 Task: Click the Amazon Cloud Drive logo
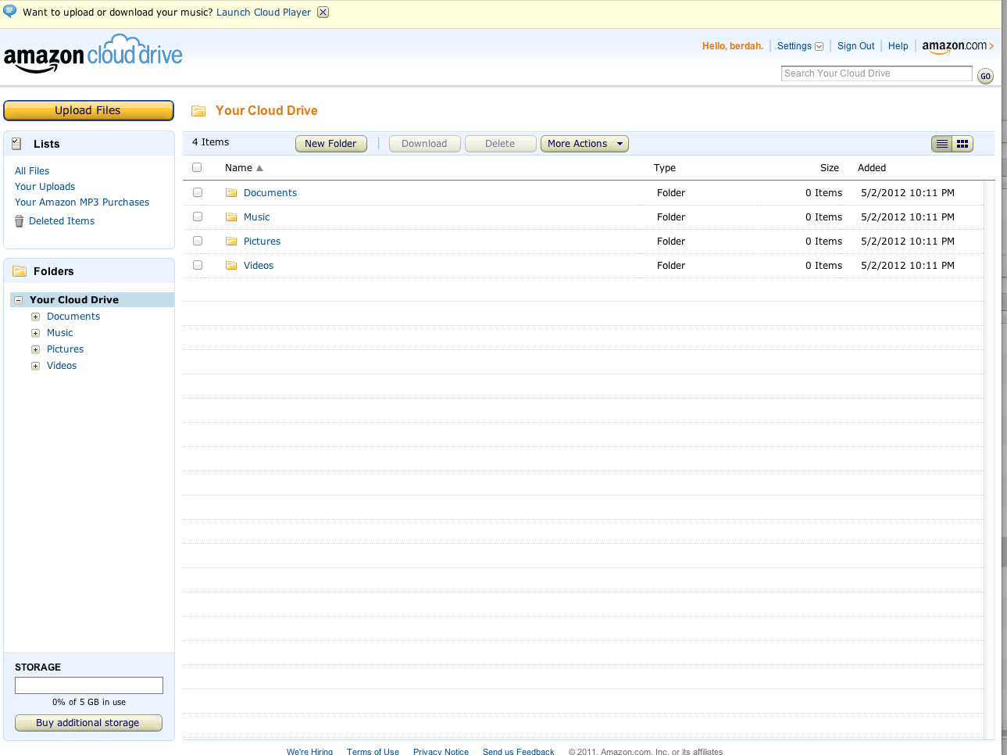pos(93,54)
